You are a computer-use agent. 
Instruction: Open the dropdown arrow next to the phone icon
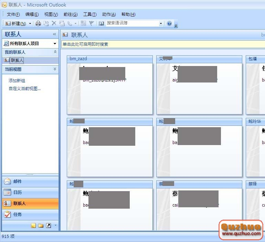(76, 24)
